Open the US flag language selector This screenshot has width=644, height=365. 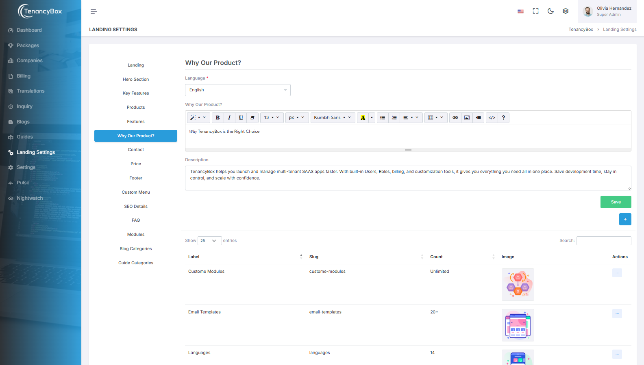(520, 11)
